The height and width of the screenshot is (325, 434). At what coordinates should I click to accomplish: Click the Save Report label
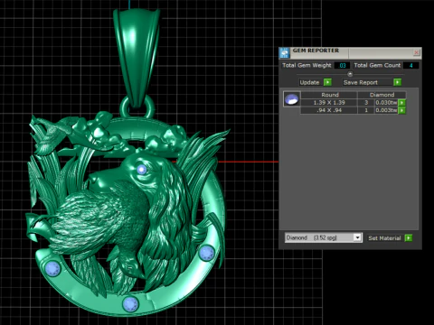coord(361,82)
